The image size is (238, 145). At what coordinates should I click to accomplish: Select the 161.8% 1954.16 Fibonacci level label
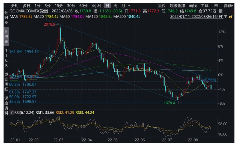point(24,52)
